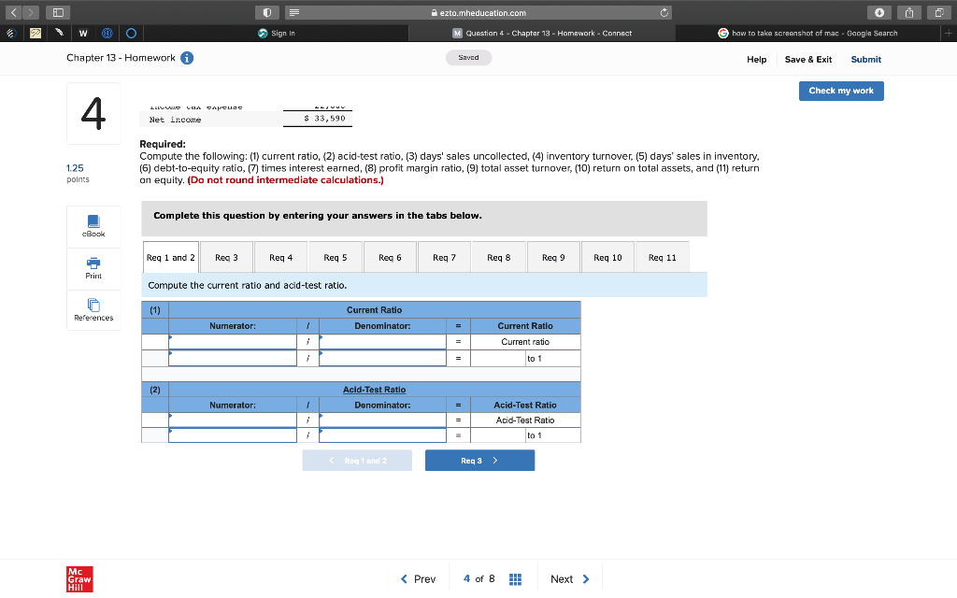The image size is (957, 598).
Task: Click Acid-Test Ratio numerator value field
Action: click(x=233, y=435)
